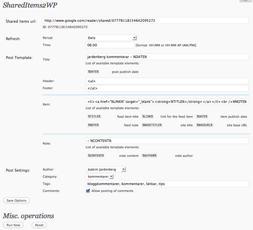
Task: Click the Header field containing <ul>
Action: (167, 81)
